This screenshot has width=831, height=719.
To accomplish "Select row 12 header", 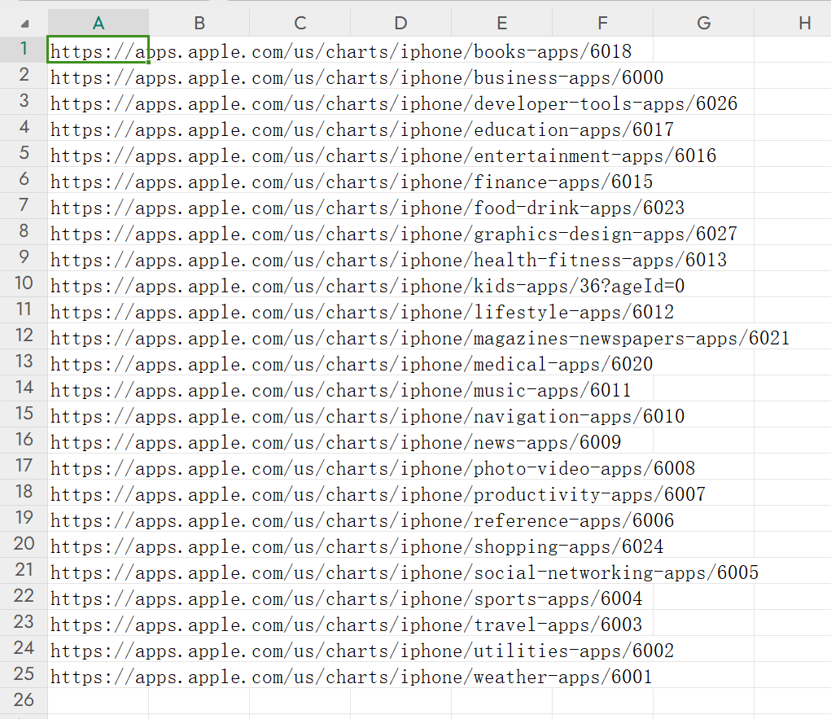I will pyautogui.click(x=24, y=335).
